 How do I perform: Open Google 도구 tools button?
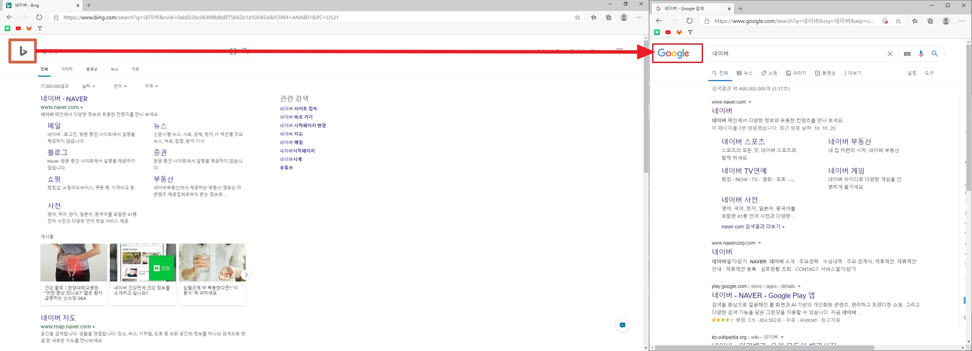coord(929,73)
